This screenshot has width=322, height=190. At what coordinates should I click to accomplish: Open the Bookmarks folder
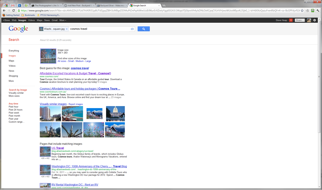(28, 15)
